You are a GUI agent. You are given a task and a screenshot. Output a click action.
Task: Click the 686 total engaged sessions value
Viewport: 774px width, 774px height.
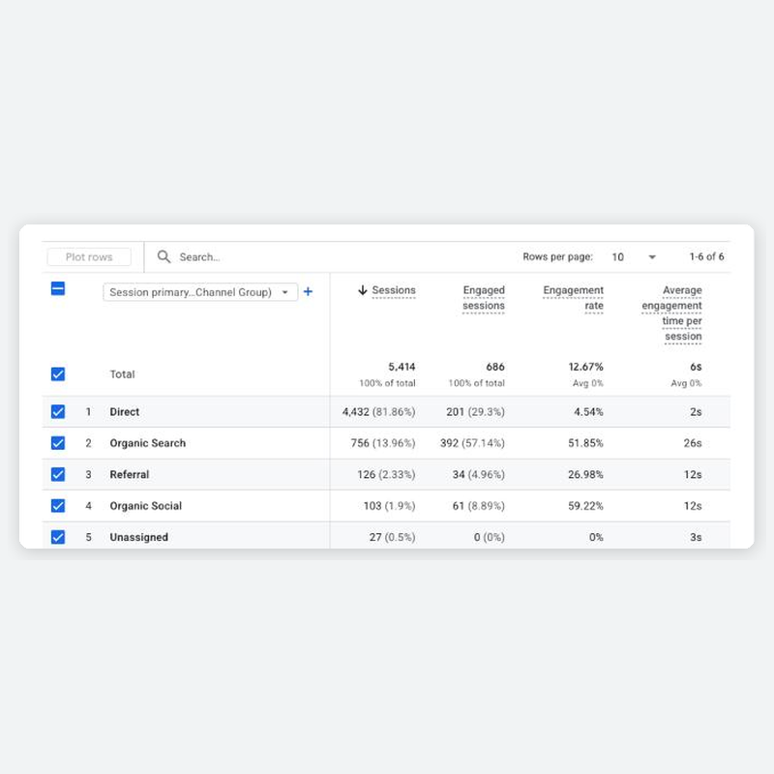495,367
